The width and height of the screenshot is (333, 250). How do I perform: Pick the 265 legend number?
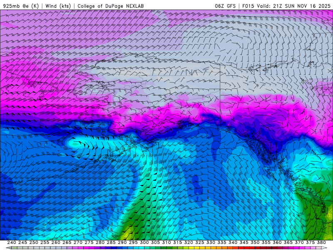click(x=67, y=242)
